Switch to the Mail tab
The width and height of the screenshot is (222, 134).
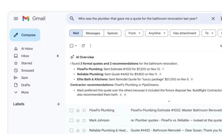point(76,33)
